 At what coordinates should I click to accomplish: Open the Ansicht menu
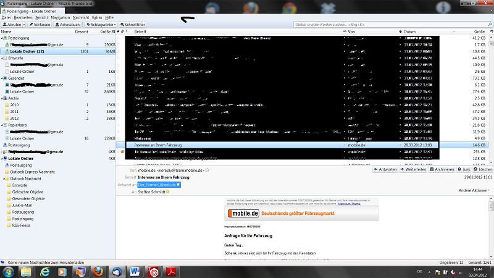[x=41, y=18]
